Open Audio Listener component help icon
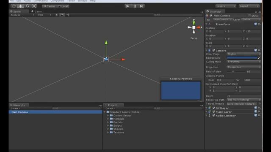Viewport: 271px width, 152px height. coord(255,115)
